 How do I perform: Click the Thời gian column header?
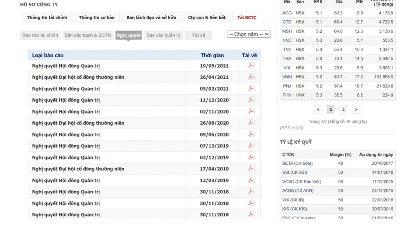212,55
